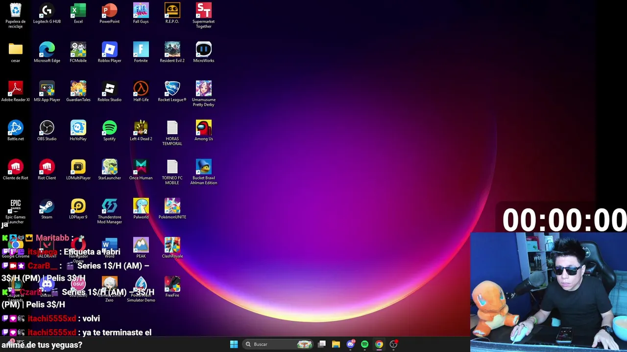Select the StarLauncher desktop icon

(110, 170)
